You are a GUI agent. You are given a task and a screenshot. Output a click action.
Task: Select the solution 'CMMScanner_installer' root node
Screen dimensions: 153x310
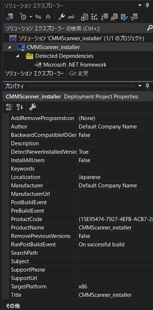pyautogui.click(x=81, y=38)
